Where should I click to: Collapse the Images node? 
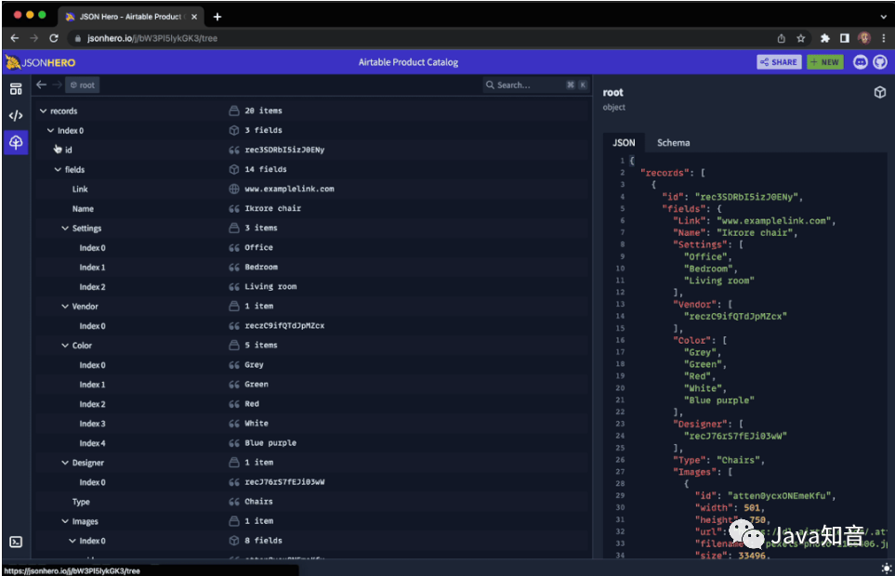pyautogui.click(x=65, y=521)
